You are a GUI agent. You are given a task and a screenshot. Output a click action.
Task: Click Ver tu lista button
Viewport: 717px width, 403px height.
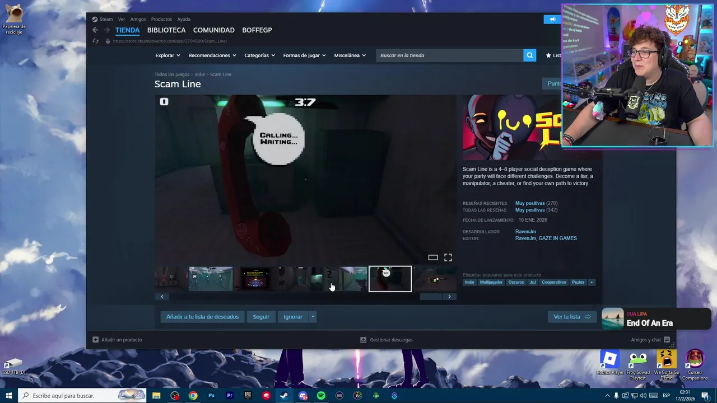[572, 317]
